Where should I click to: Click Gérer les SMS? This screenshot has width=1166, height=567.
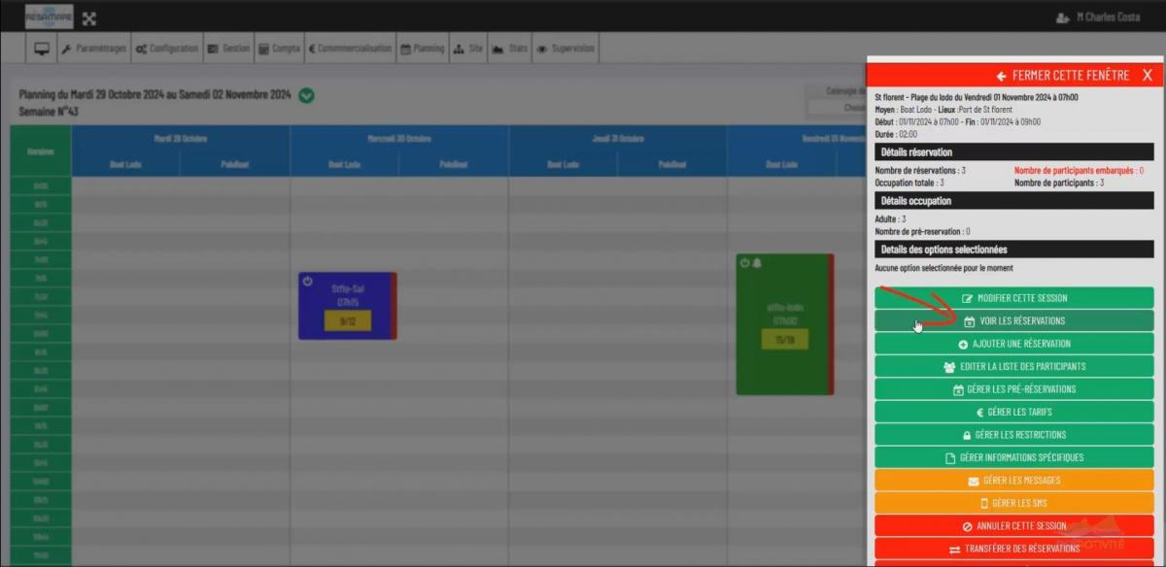point(1014,503)
